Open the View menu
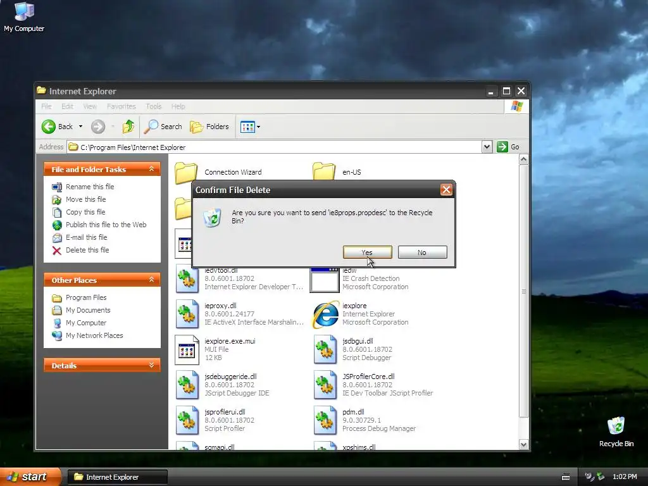648x486 pixels. 90,106
